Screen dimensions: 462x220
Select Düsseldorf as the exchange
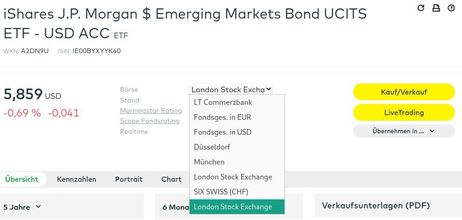tap(212, 147)
